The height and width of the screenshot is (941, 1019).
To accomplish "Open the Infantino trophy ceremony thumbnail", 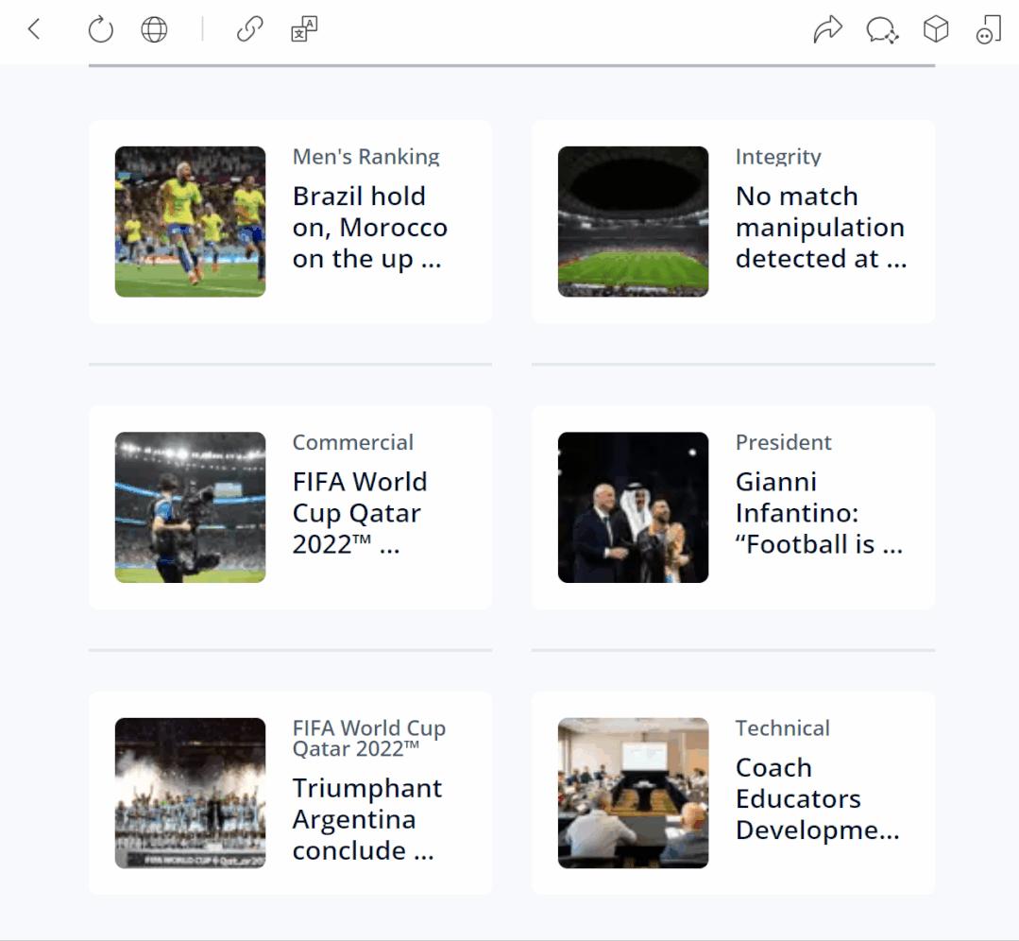I will (x=633, y=507).
